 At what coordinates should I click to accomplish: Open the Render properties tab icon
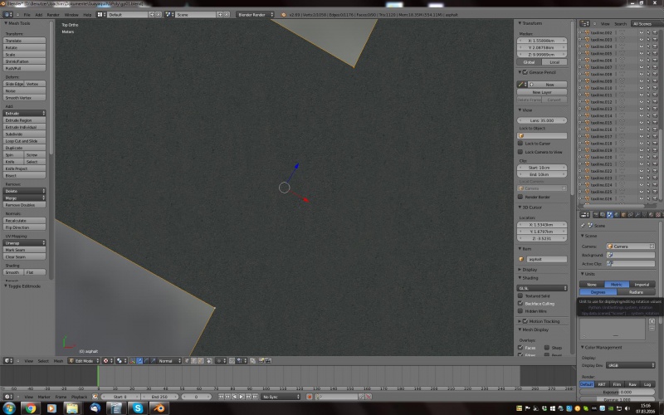595,215
